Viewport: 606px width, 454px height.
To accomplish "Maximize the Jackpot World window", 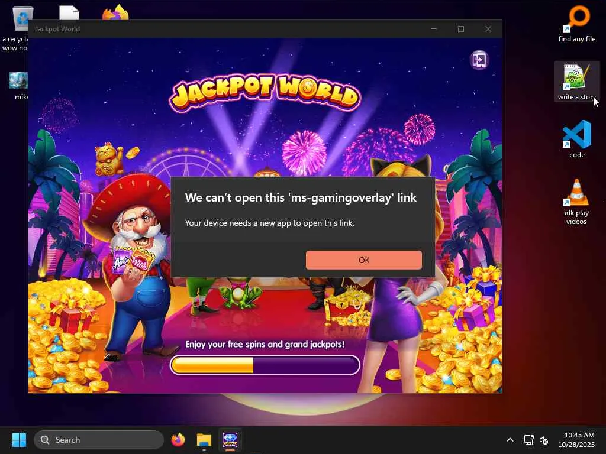I will click(x=460, y=29).
